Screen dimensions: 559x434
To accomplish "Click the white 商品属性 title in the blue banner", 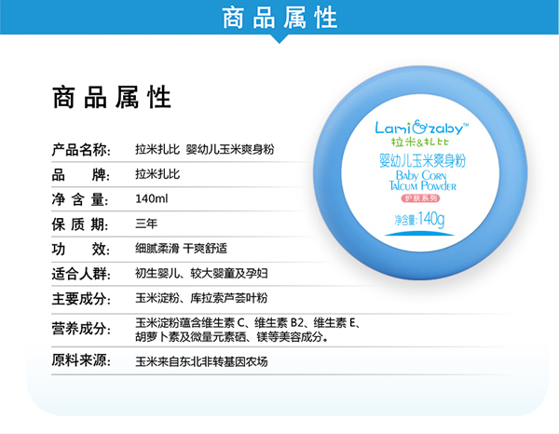I will click(279, 18).
